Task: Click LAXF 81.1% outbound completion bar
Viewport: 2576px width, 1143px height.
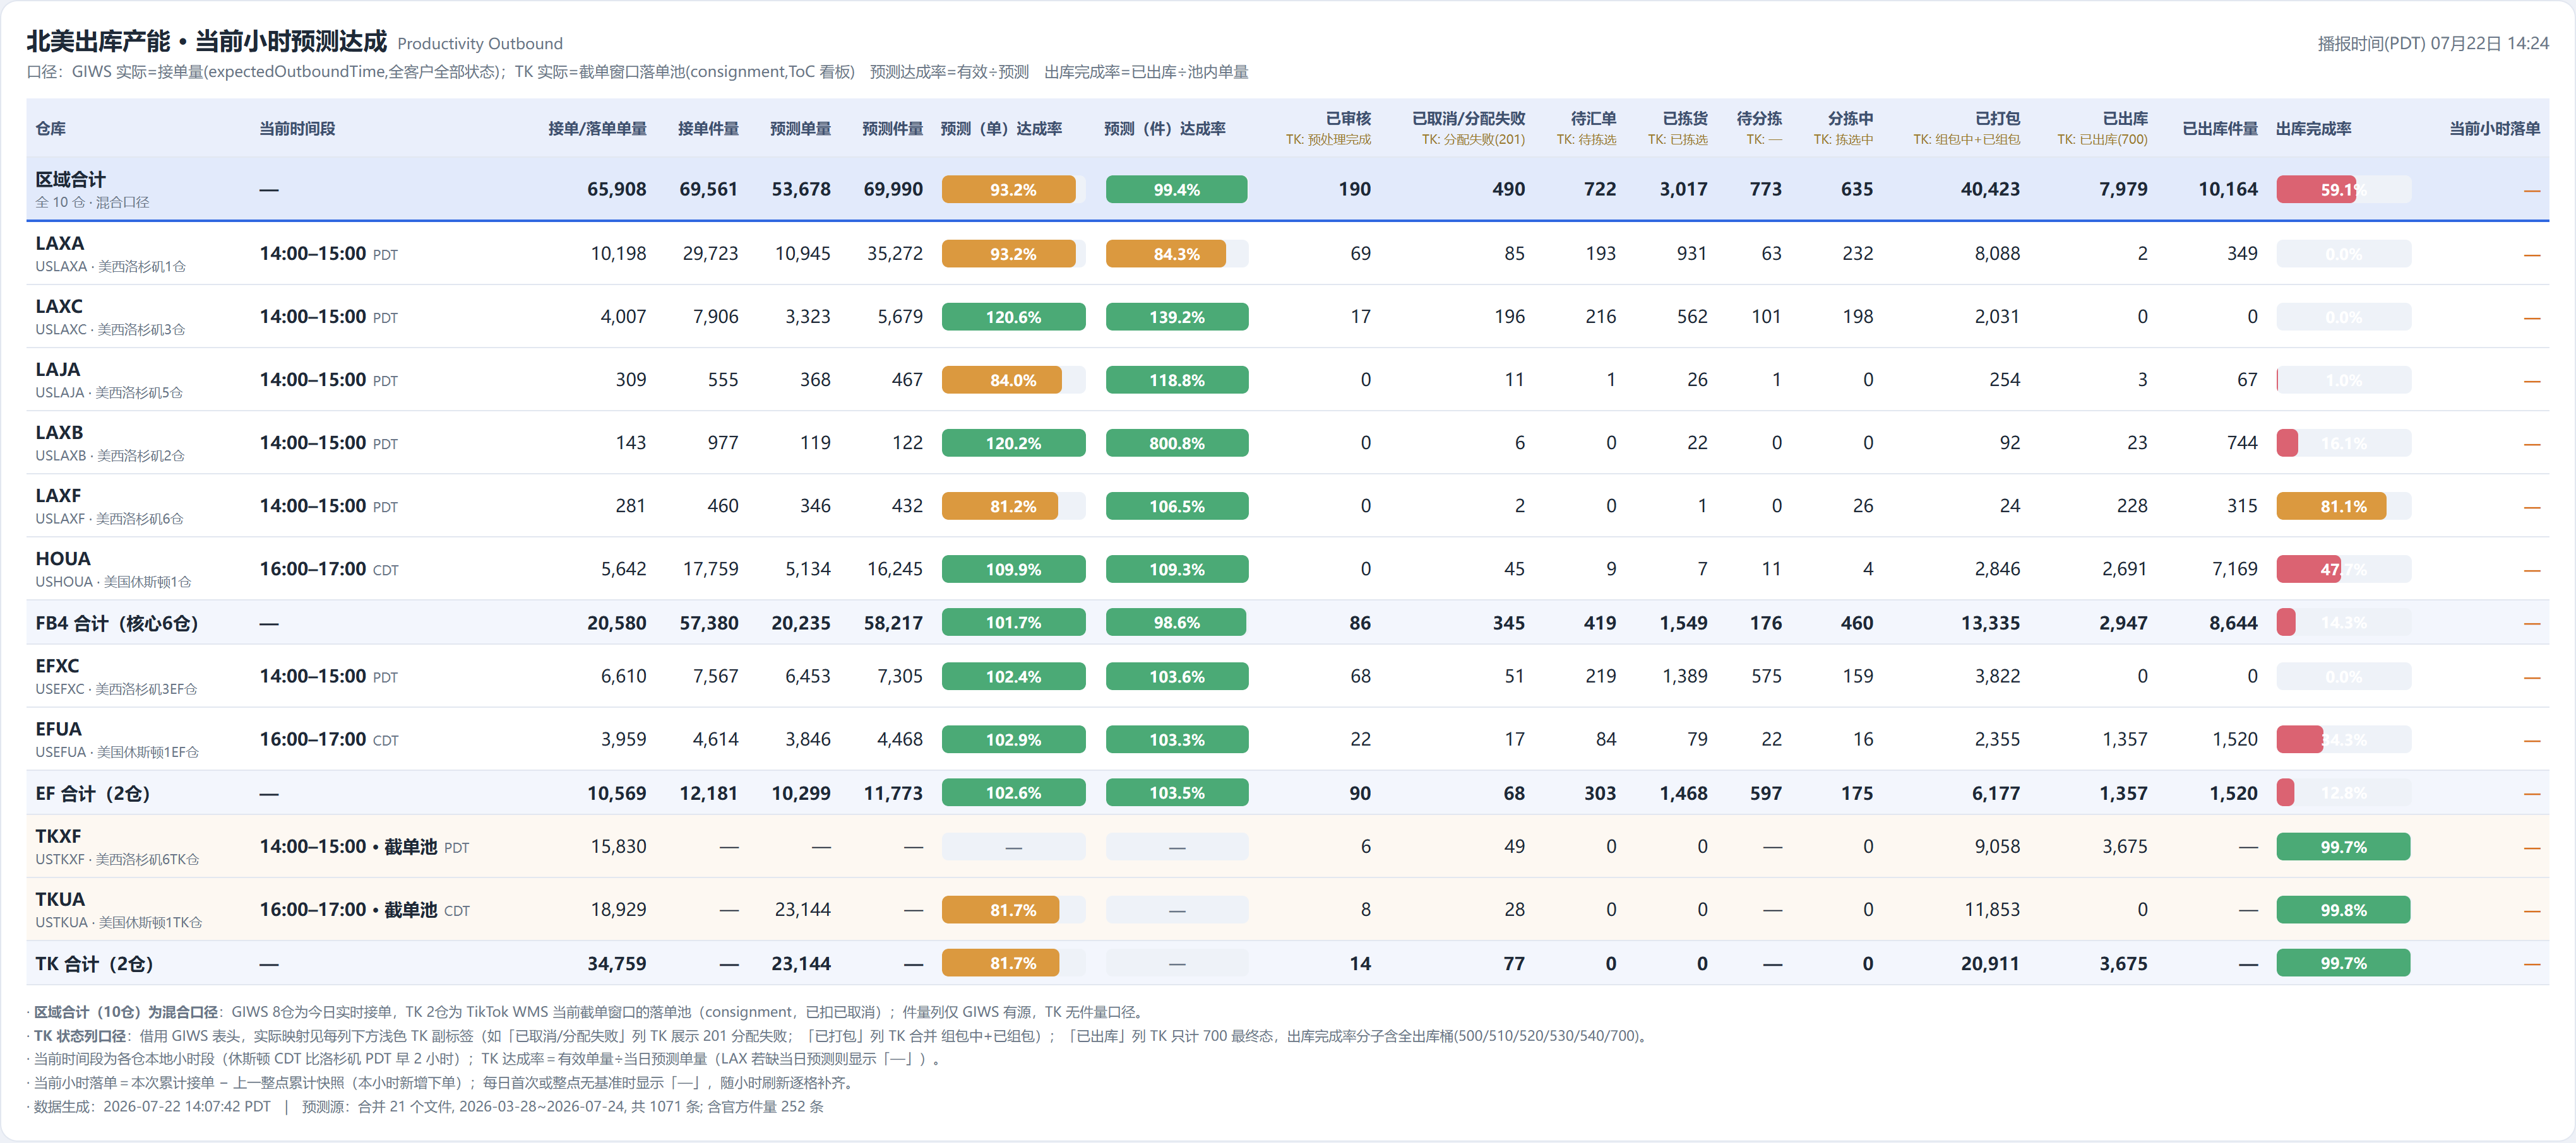Action: click(2343, 505)
